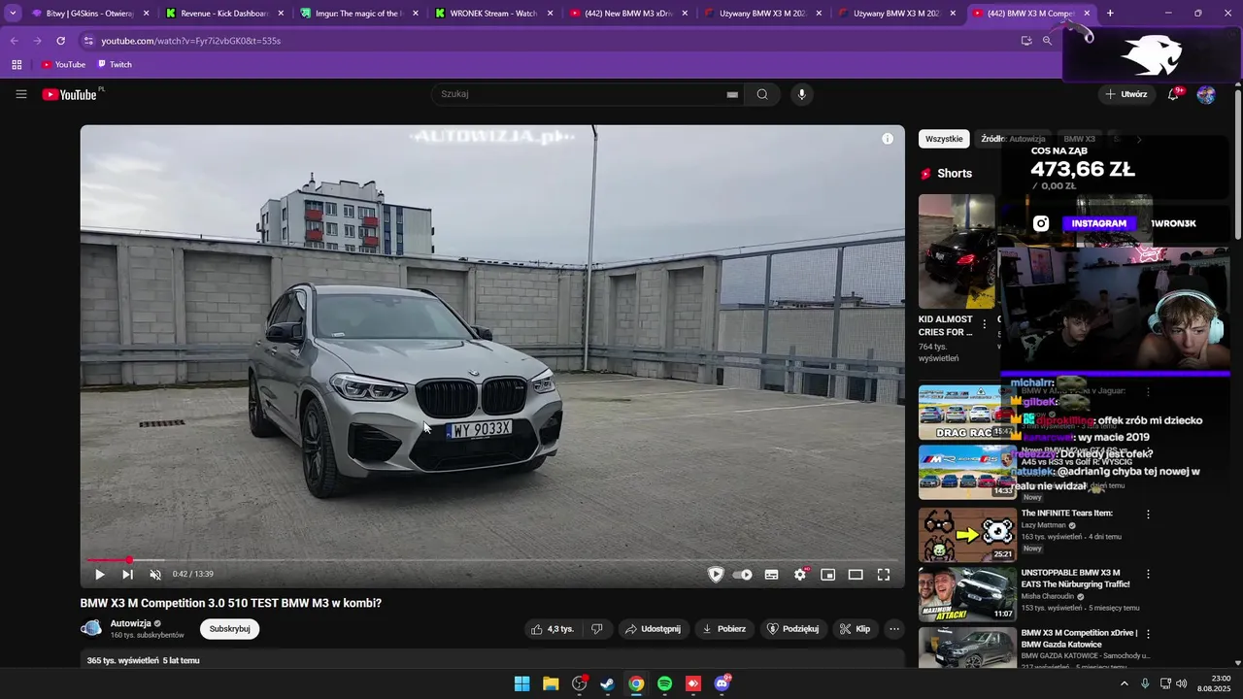Start voice search with microphone icon
This screenshot has width=1243, height=699.
801,94
